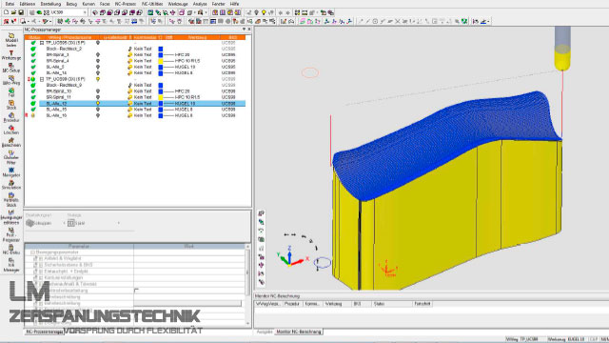Open the Werkzeuge tool in the sidebar
The image size is (609, 343).
click(x=10, y=55)
